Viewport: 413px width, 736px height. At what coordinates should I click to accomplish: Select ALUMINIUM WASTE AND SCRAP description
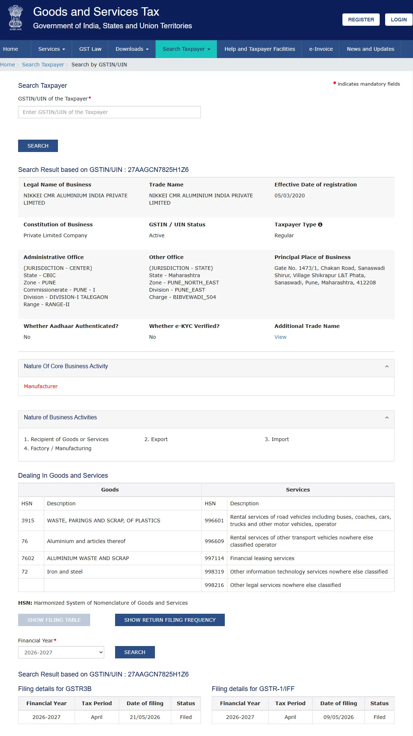tap(88, 558)
